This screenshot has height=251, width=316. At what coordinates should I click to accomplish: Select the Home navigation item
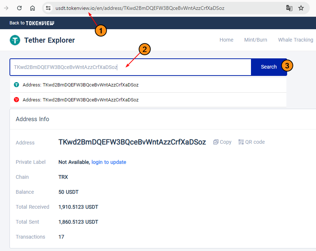(x=226, y=40)
